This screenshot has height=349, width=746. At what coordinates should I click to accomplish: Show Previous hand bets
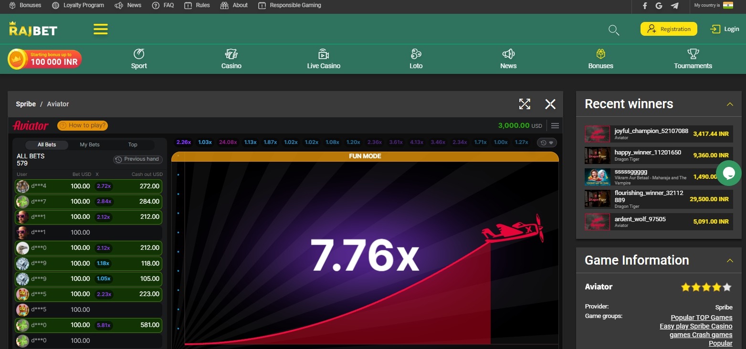(x=138, y=159)
